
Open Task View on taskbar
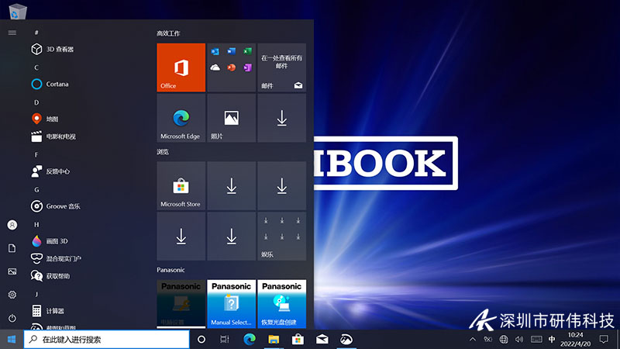(225, 340)
